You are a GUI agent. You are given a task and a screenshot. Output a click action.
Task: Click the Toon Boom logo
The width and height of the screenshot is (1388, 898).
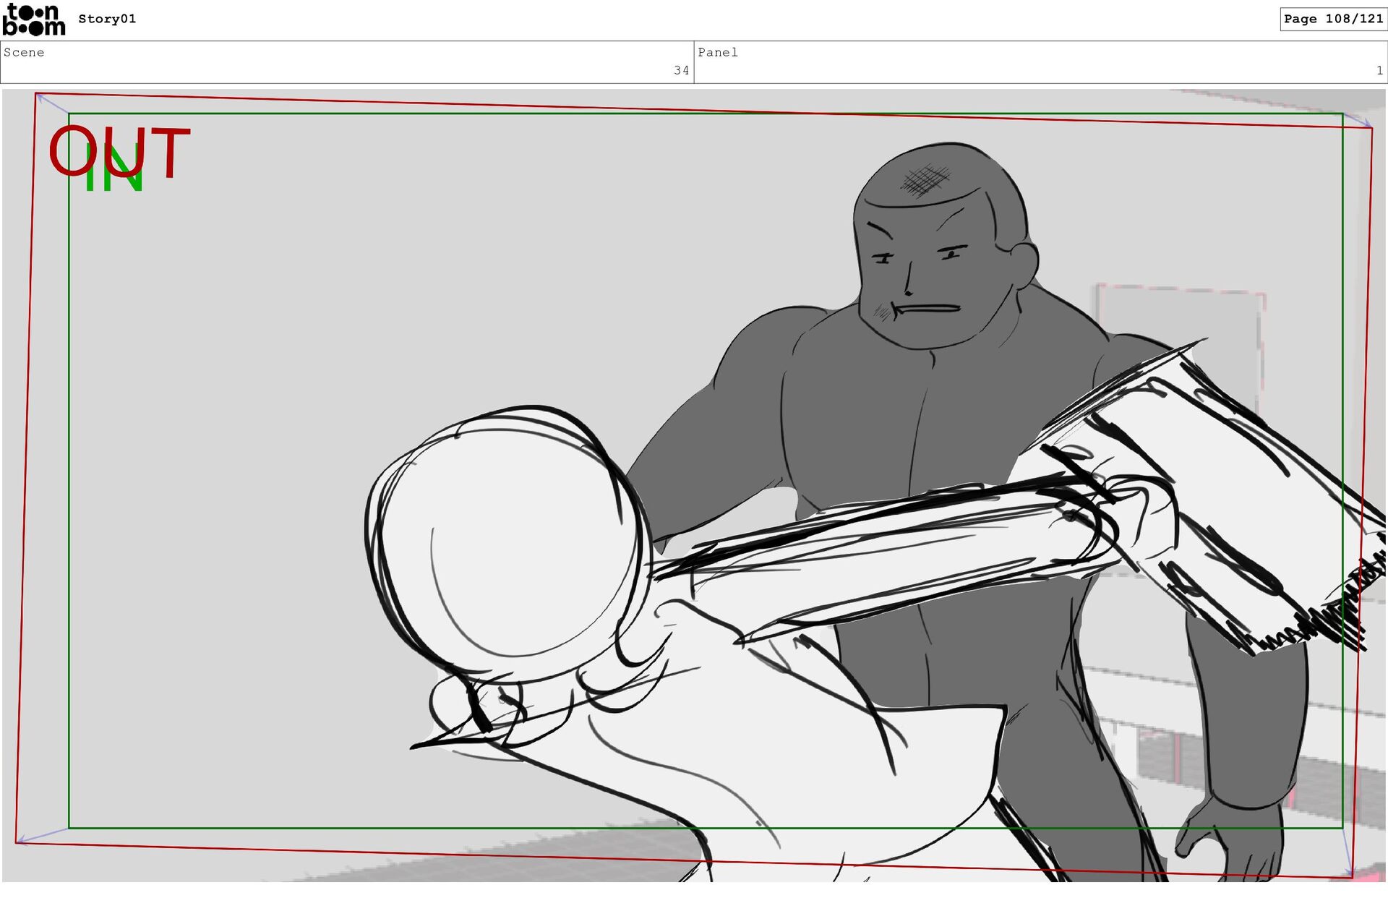(x=33, y=20)
